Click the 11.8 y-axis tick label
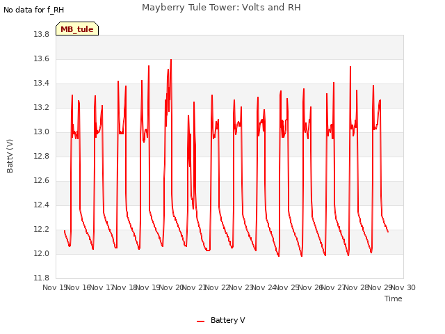Screen dimensions: 445x334 [x=42, y=278]
